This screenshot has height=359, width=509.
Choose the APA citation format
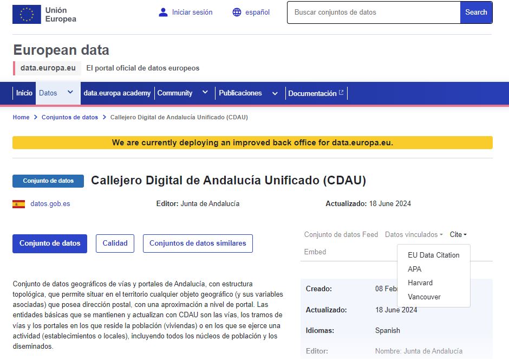point(414,269)
